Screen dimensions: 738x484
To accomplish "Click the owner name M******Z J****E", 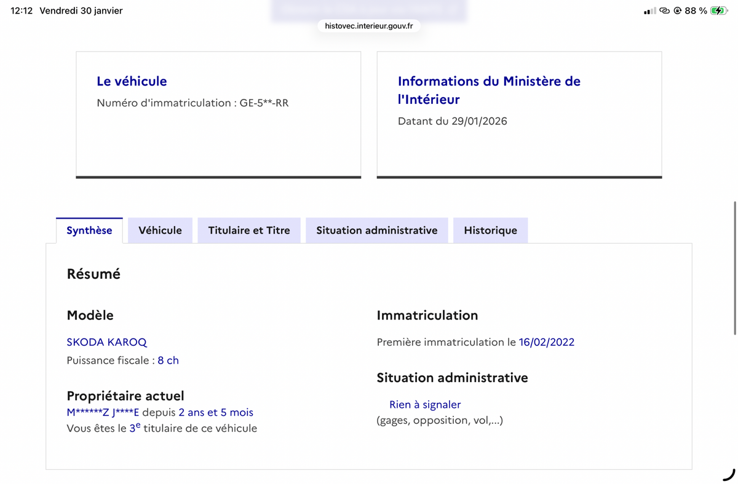I will coord(103,412).
